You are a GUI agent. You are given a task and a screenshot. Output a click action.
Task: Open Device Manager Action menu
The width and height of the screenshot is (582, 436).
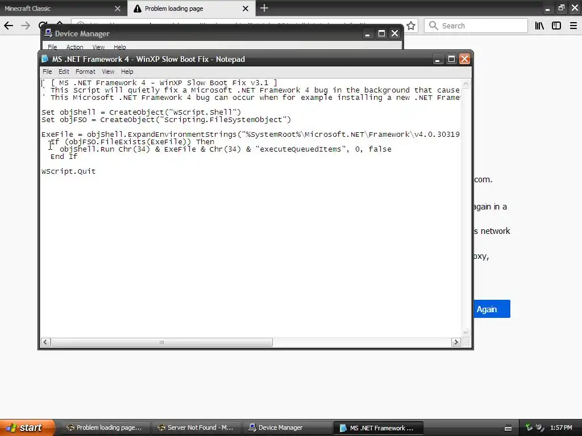(x=74, y=47)
